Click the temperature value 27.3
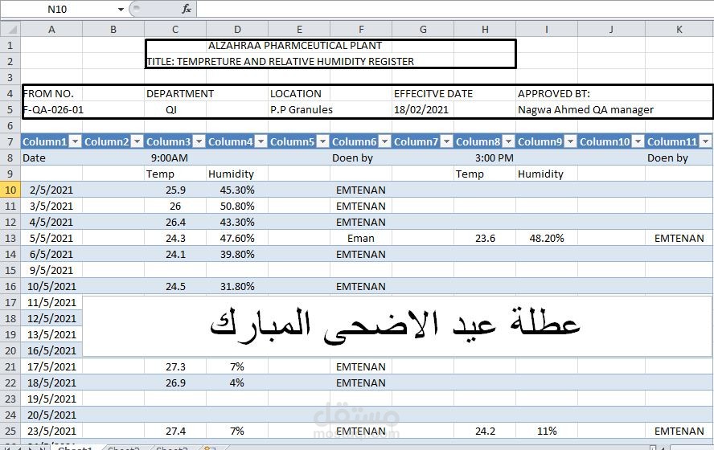This screenshot has height=450, width=714. [175, 366]
